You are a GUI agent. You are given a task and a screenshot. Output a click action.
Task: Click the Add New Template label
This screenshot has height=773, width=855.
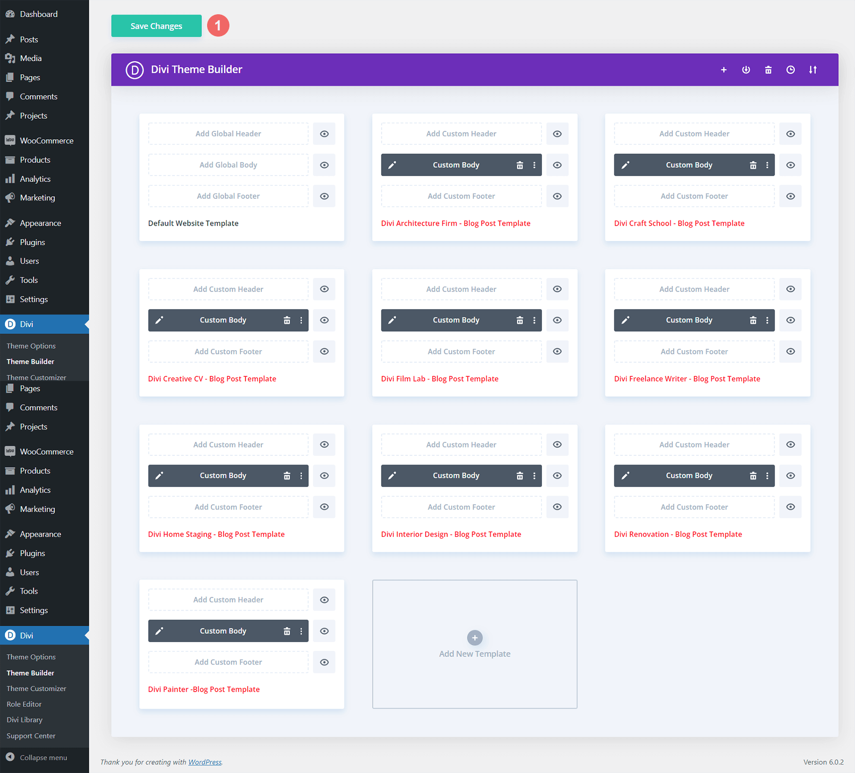click(475, 654)
